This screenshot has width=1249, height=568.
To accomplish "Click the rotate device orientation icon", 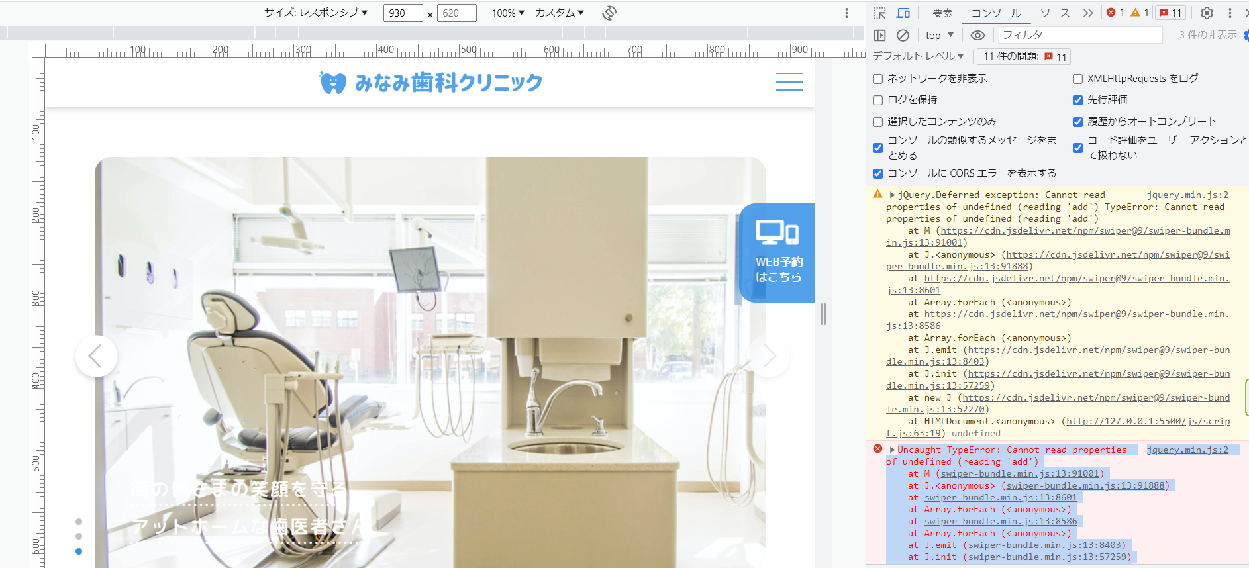I will coord(609,13).
